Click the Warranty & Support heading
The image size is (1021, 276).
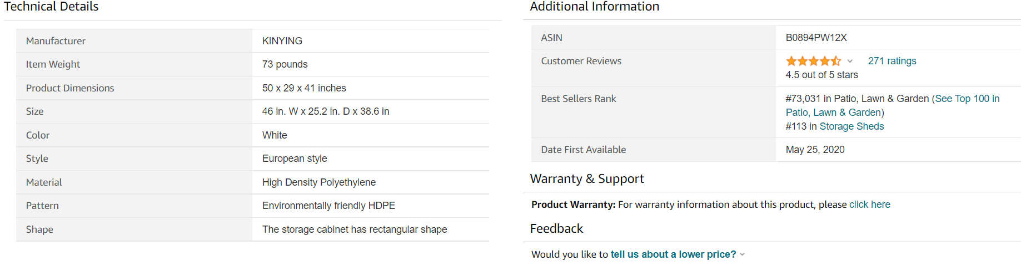pos(587,179)
